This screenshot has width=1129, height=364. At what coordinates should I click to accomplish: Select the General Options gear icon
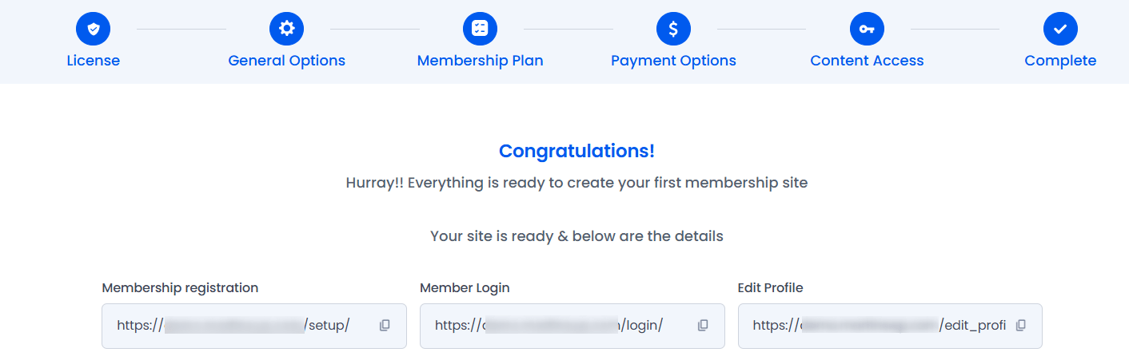287,29
